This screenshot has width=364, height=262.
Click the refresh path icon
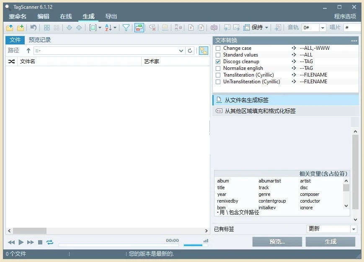[190, 51]
